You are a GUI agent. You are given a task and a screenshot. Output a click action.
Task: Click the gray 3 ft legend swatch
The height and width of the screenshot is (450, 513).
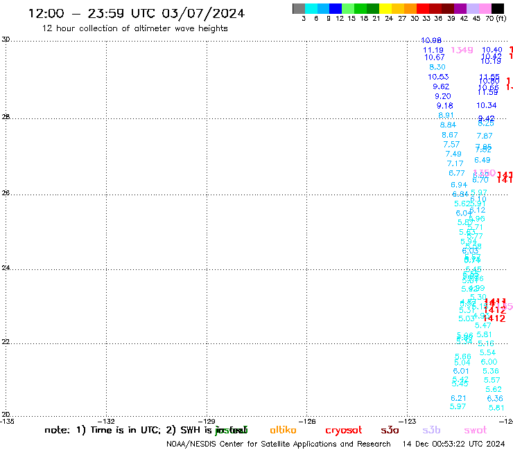tap(299, 8)
